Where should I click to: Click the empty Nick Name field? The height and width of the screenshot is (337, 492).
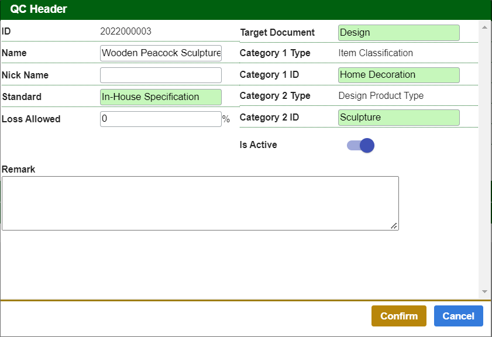pos(161,75)
